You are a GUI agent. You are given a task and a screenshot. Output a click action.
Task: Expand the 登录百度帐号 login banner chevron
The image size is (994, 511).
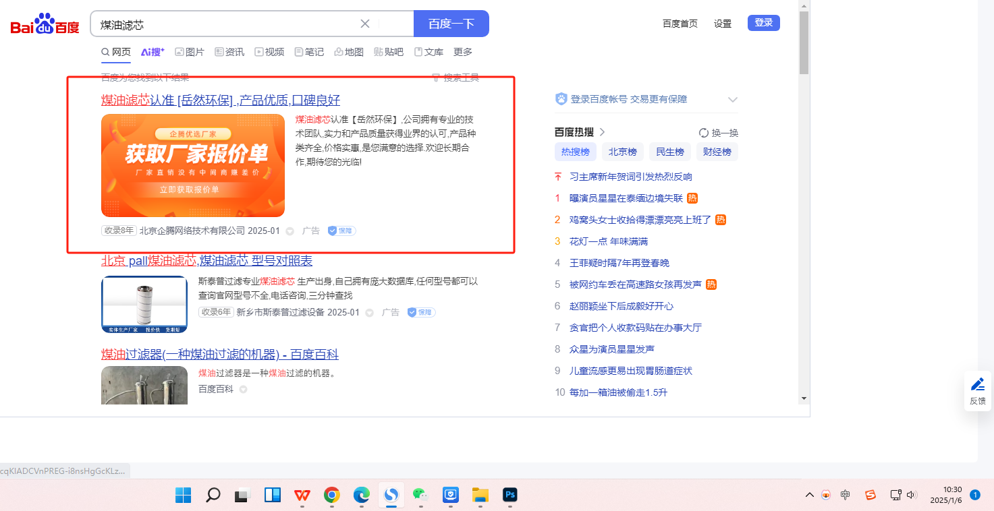(x=733, y=100)
